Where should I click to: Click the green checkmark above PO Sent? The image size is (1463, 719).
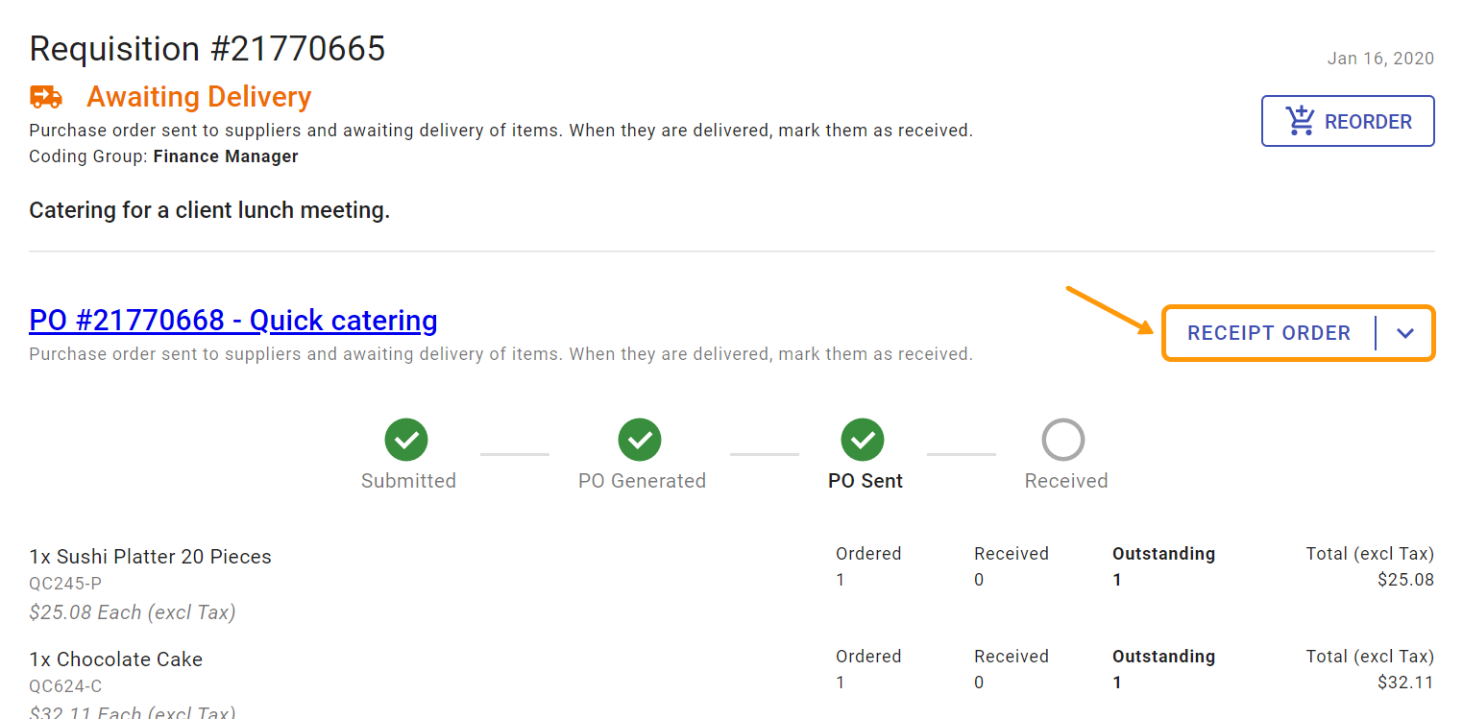click(863, 439)
